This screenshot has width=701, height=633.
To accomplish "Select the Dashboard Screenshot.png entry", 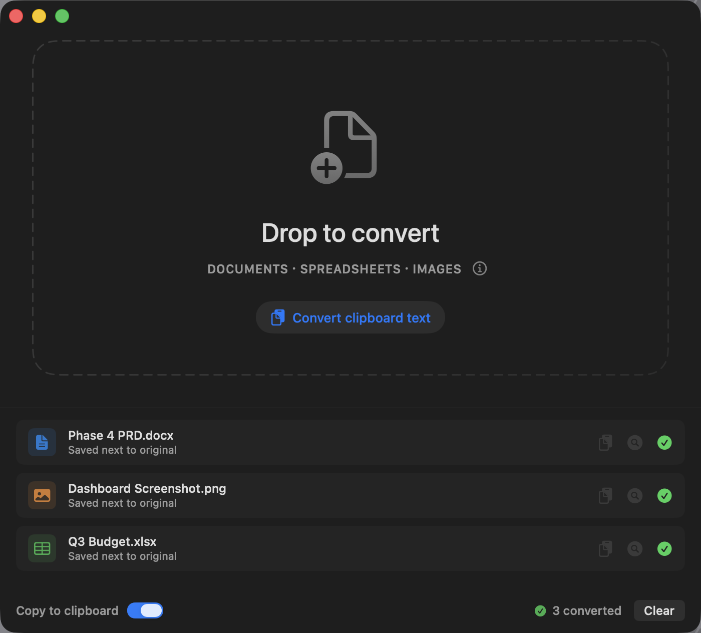I will coord(350,495).
